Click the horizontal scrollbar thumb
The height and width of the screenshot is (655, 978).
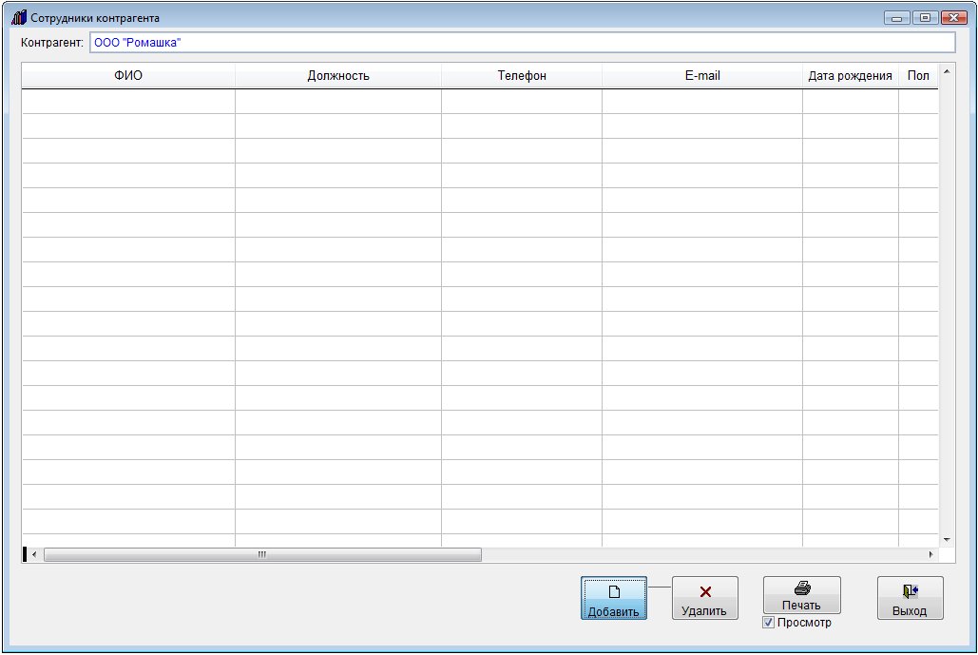pyautogui.click(x=262, y=554)
